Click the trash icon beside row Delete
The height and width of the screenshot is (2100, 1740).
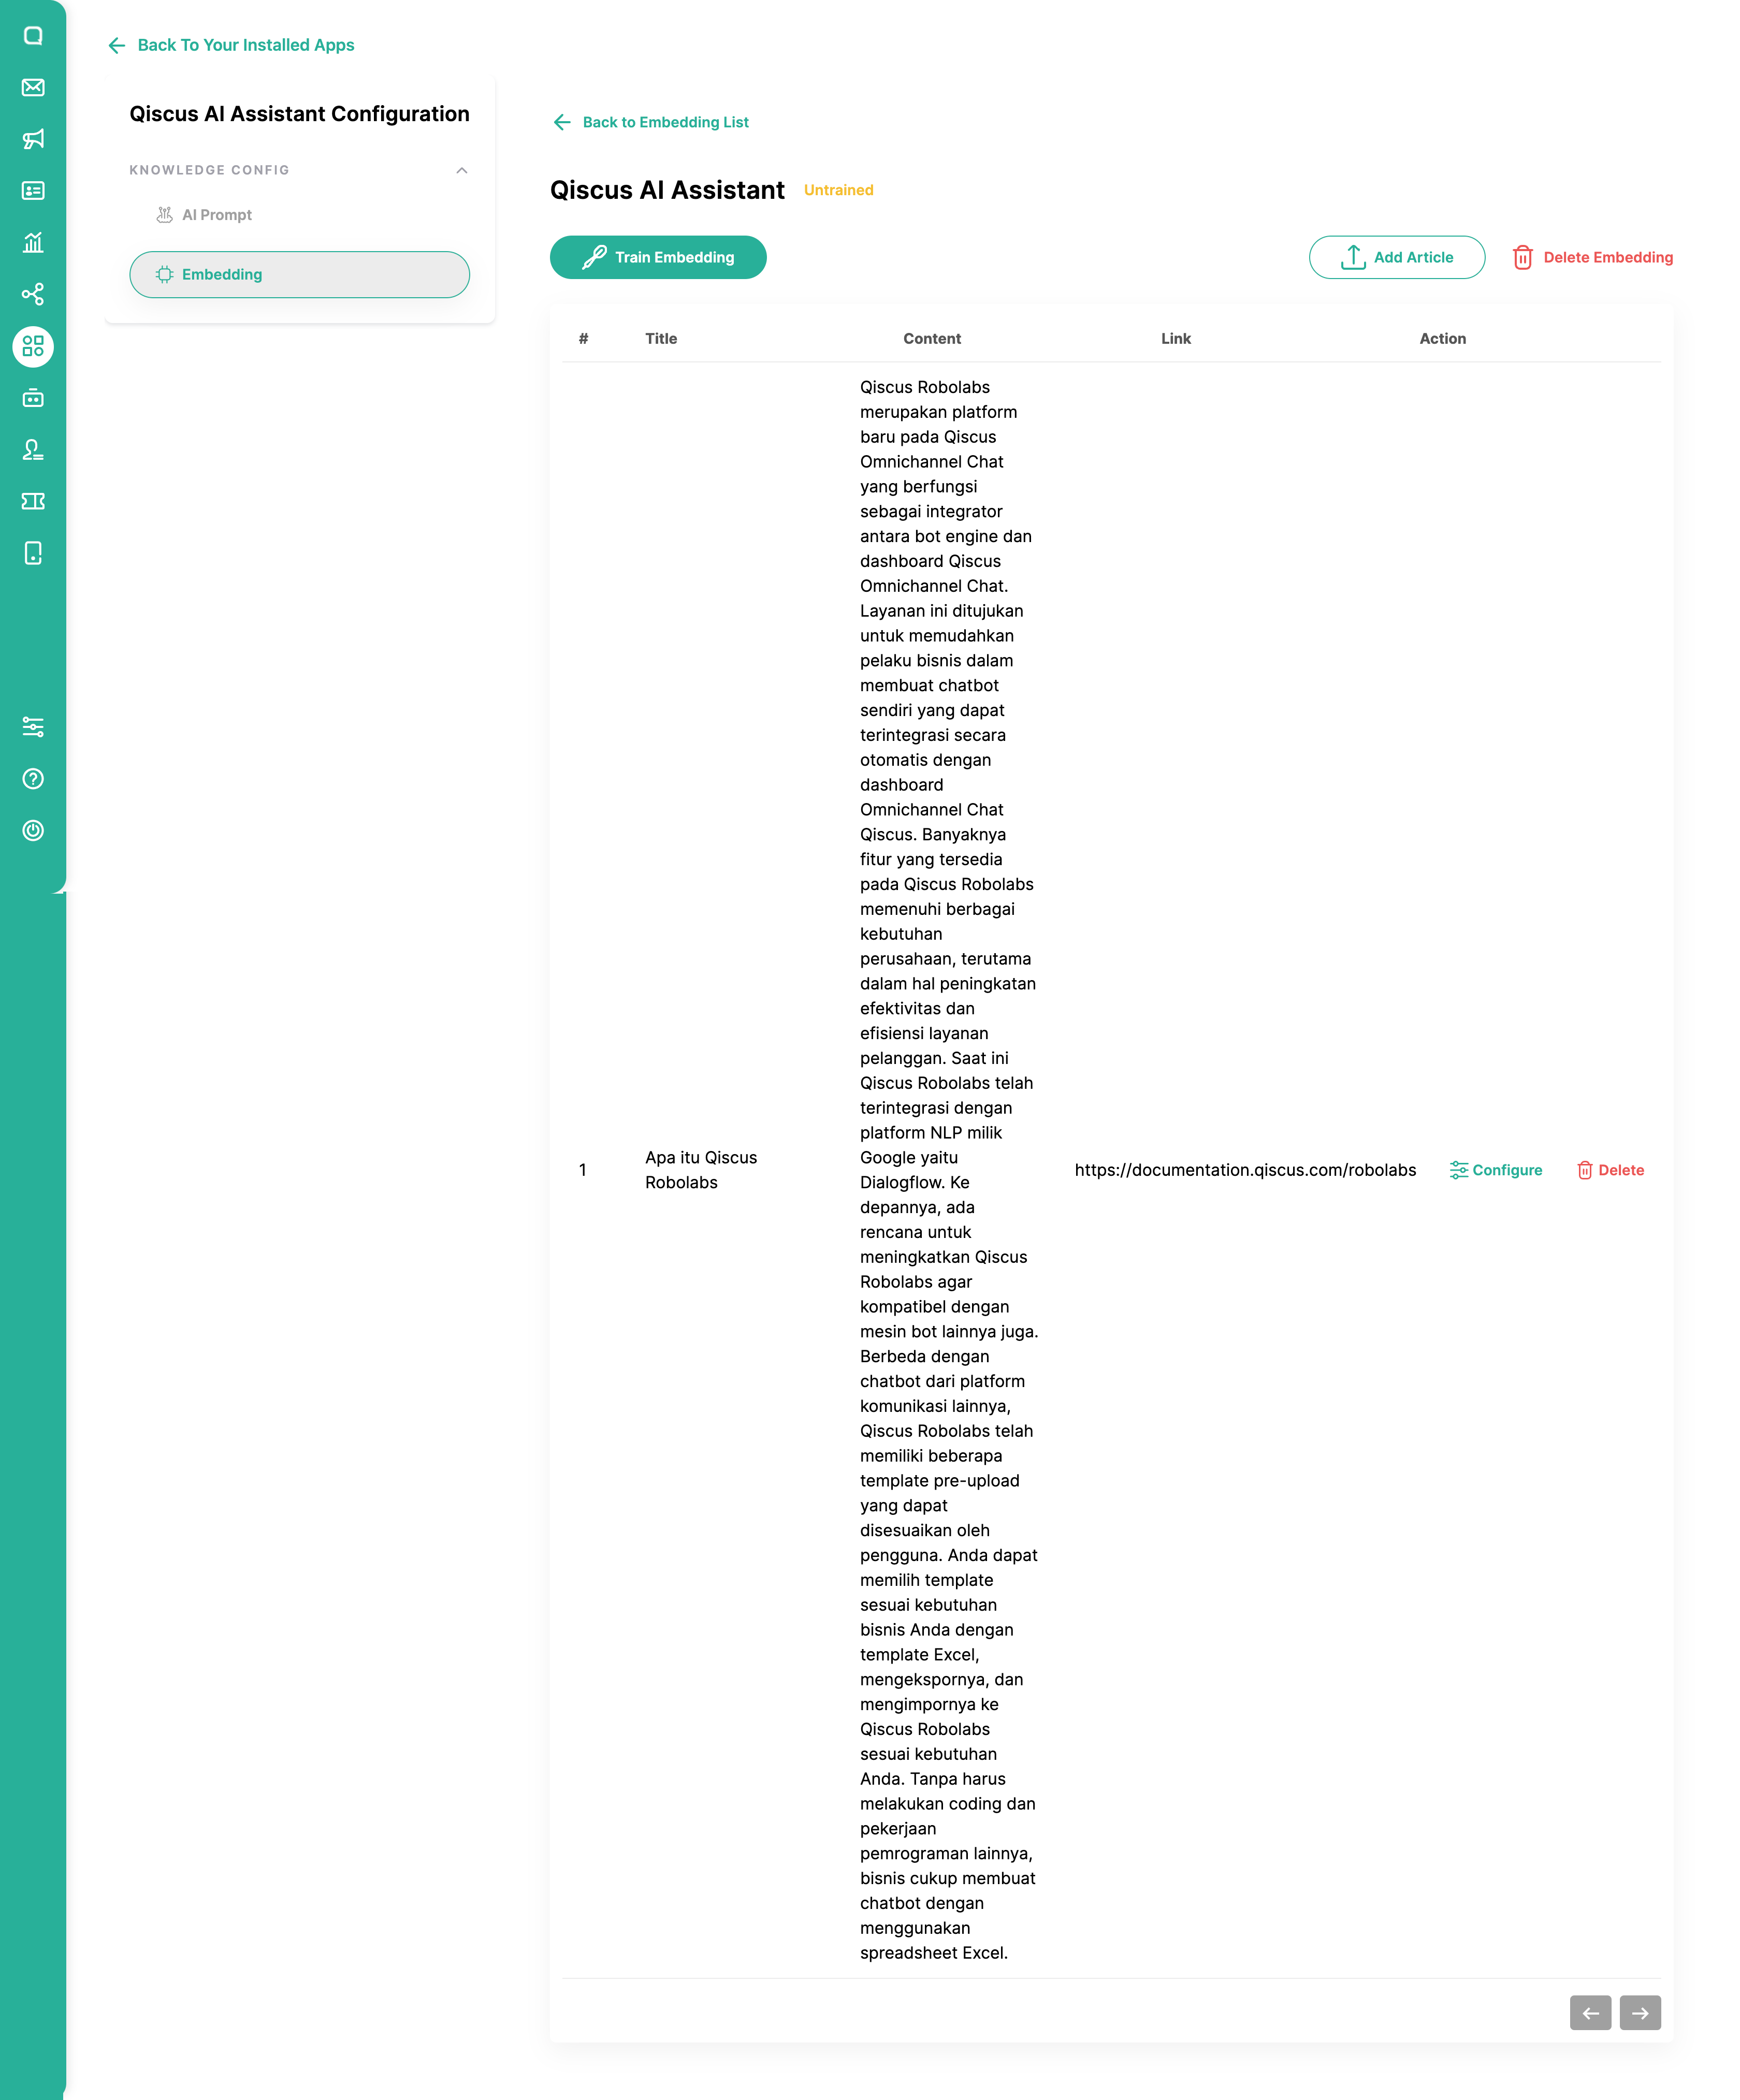(x=1585, y=1170)
